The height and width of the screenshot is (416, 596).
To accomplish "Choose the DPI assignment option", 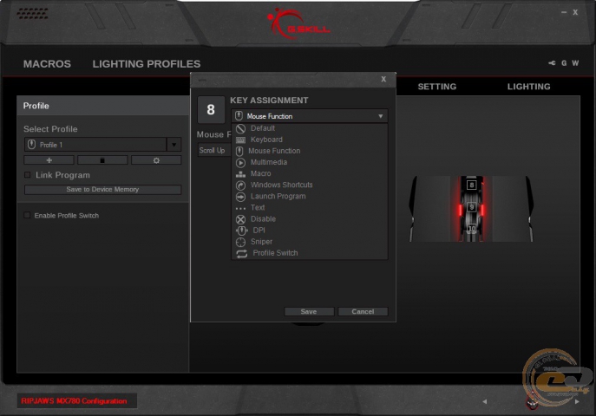I will click(x=259, y=231).
